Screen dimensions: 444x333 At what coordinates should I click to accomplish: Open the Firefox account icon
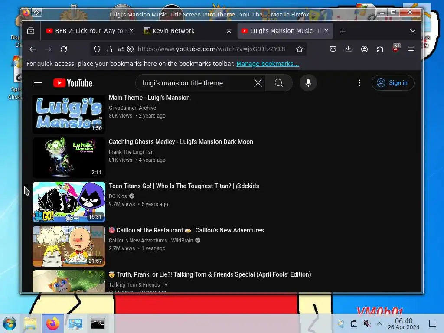[364, 49]
